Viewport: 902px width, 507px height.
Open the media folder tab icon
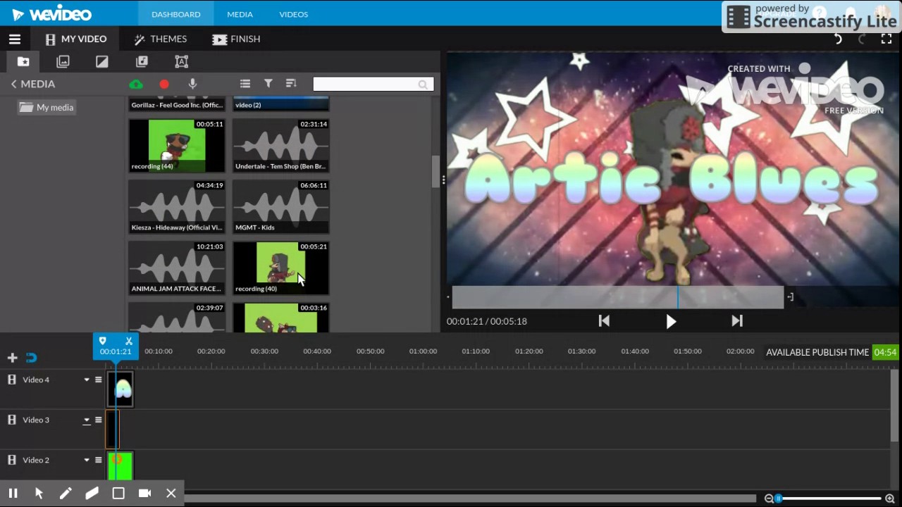click(23, 62)
